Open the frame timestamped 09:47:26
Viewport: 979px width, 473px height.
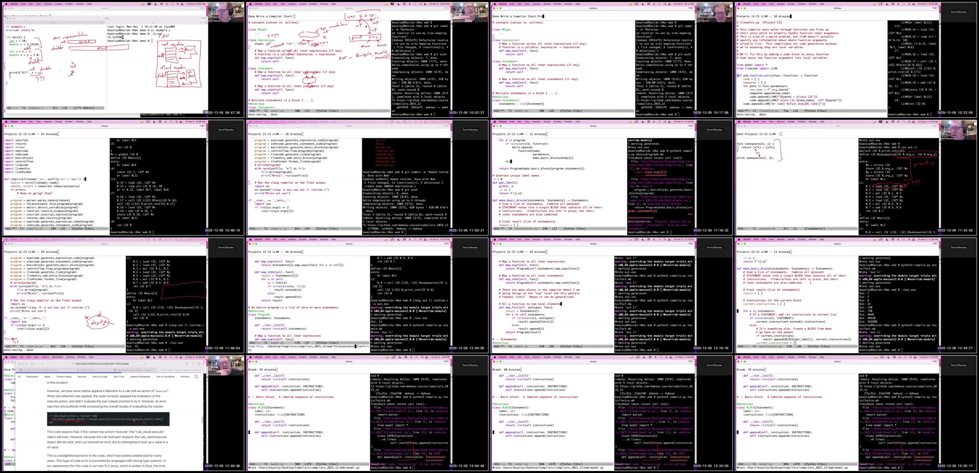click(x=123, y=60)
